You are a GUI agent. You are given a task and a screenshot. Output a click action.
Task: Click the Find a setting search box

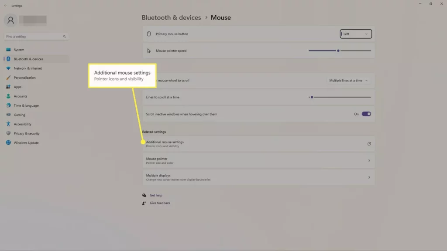pos(36,37)
